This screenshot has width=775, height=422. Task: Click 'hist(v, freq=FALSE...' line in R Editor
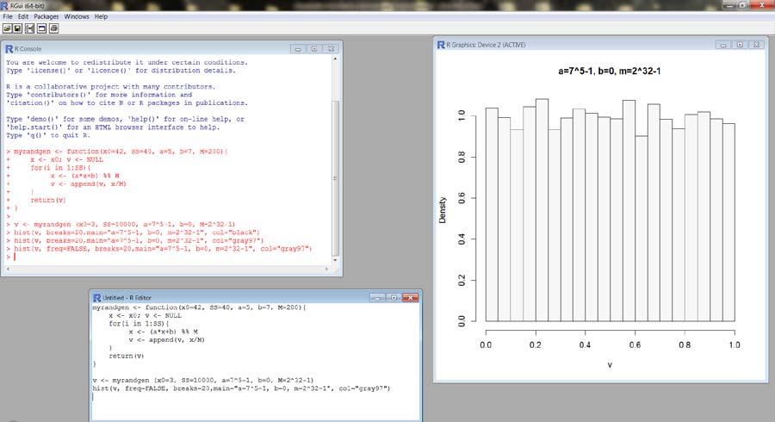241,388
